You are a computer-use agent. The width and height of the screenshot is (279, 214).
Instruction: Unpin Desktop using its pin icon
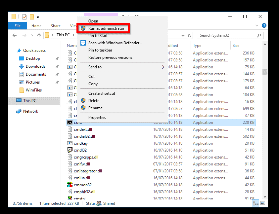coord(57,58)
